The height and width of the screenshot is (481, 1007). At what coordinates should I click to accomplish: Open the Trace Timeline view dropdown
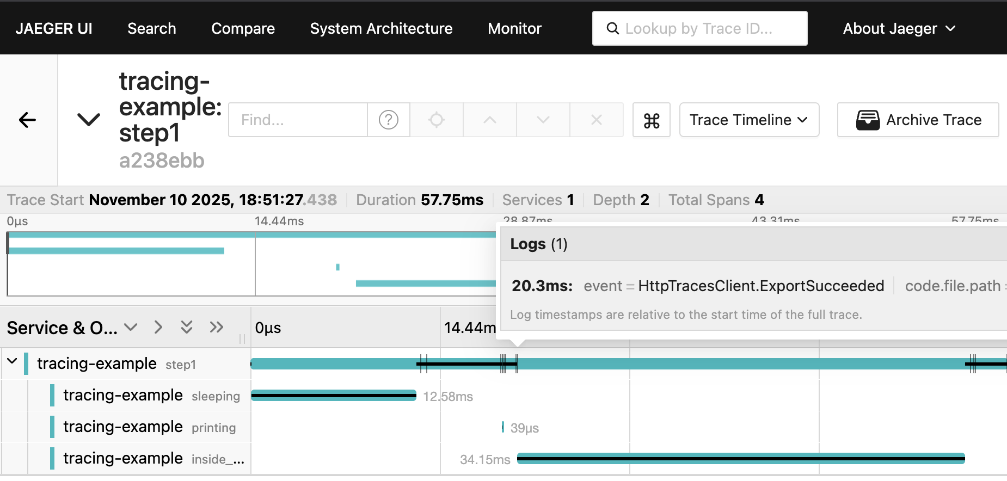click(x=748, y=120)
